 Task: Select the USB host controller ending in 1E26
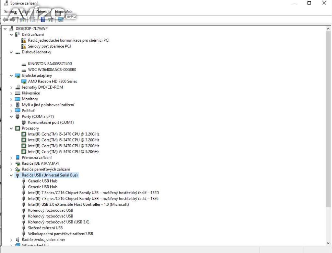(x=93, y=199)
